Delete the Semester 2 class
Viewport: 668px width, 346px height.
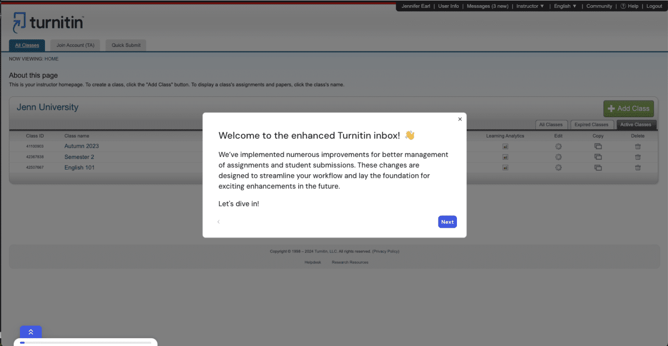(638, 157)
